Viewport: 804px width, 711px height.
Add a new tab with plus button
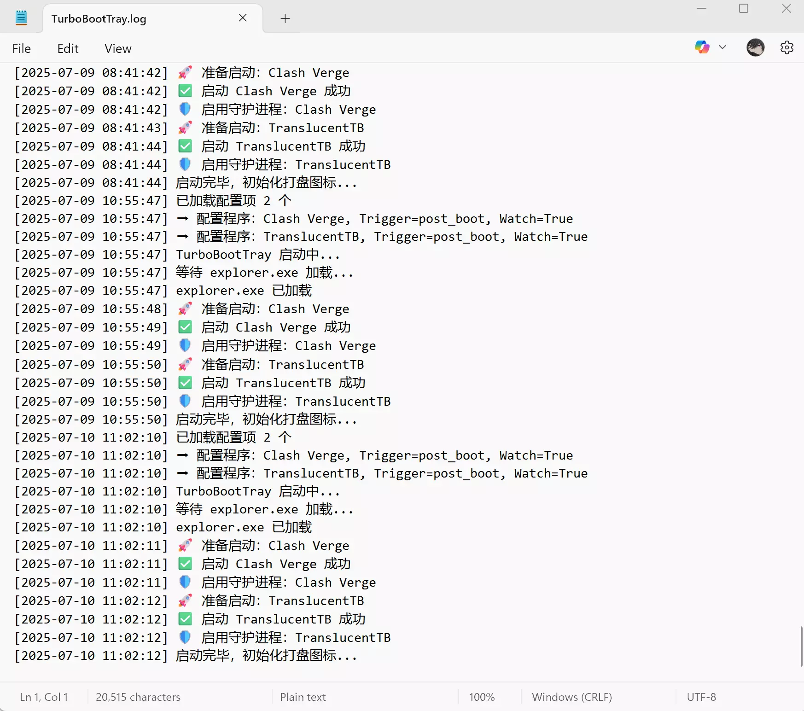(285, 18)
